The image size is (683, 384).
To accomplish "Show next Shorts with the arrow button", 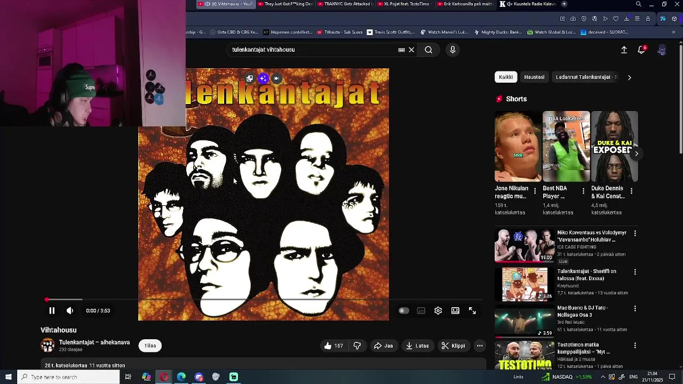I will point(636,154).
